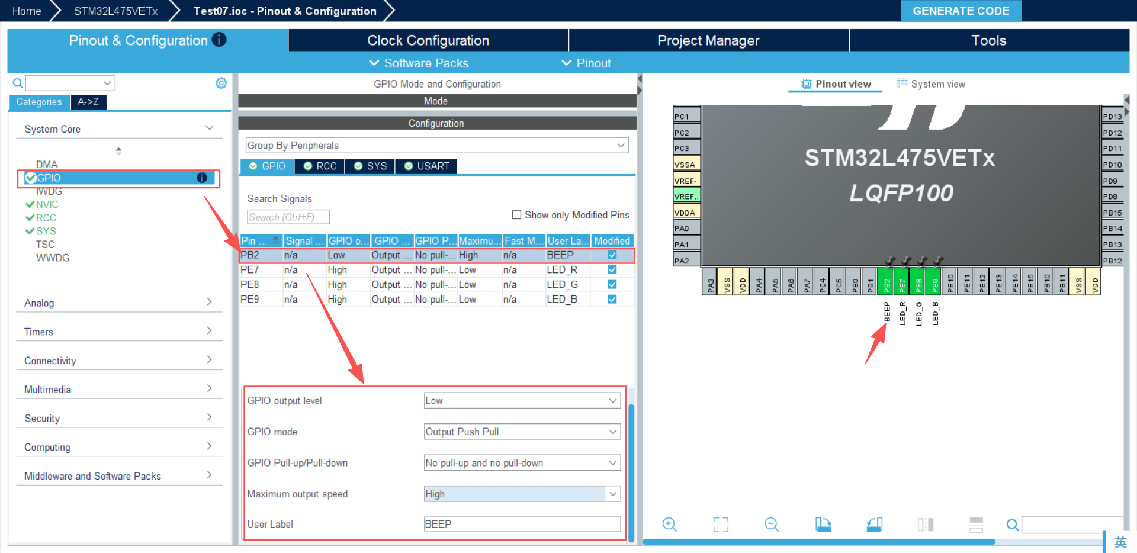This screenshot has width=1137, height=553.
Task: Click the info icon on the GPIO row
Action: (202, 178)
